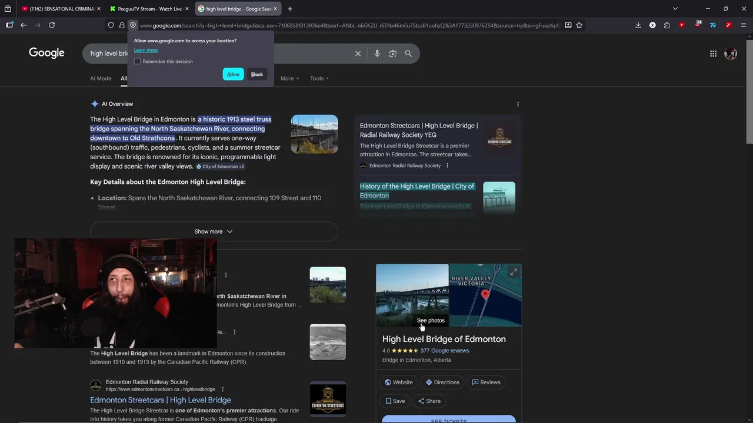Get Directions to High Level Bridge
The width and height of the screenshot is (753, 423).
[442, 382]
